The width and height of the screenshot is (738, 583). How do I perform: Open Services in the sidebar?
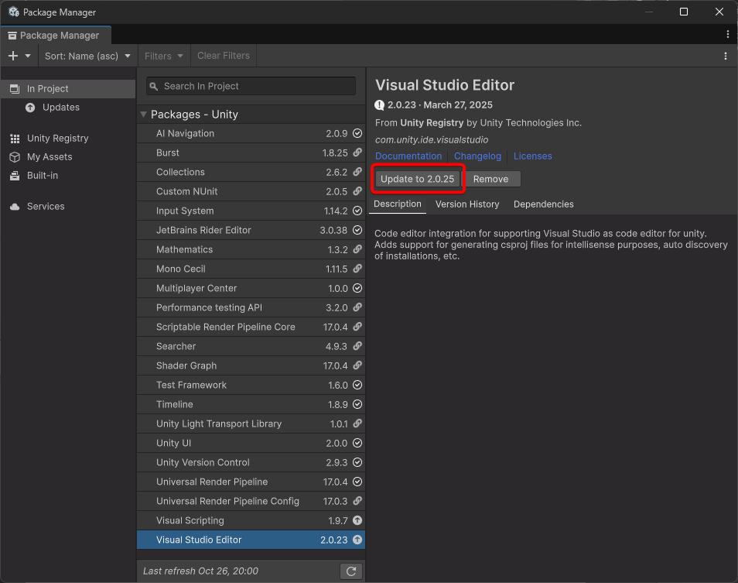click(x=46, y=207)
